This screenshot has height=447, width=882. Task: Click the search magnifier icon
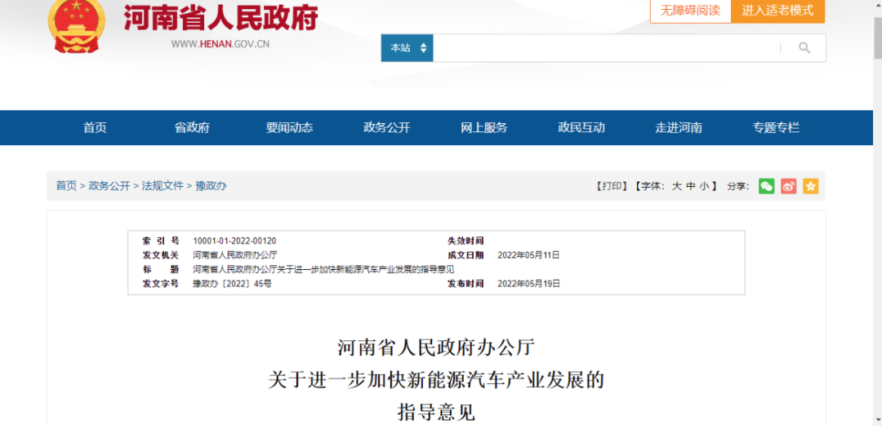tap(804, 48)
